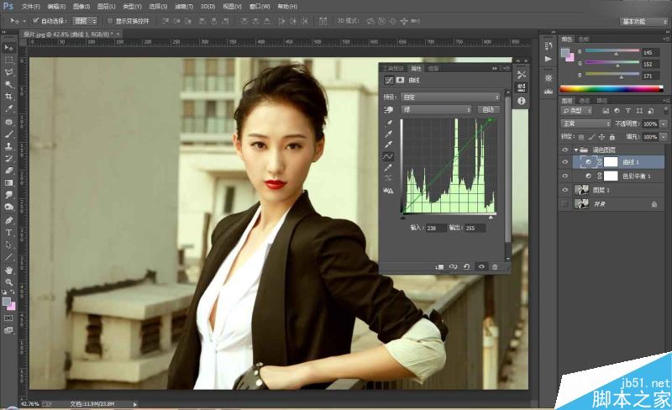672x410 pixels.
Task: Click the color spectrum ramp
Action: (x=612, y=89)
